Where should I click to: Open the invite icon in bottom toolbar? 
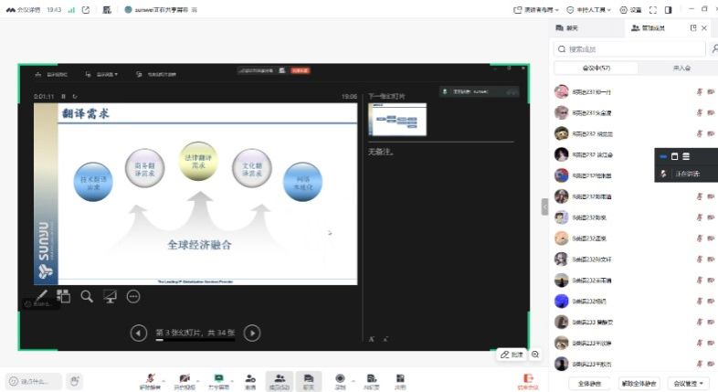[250, 379]
